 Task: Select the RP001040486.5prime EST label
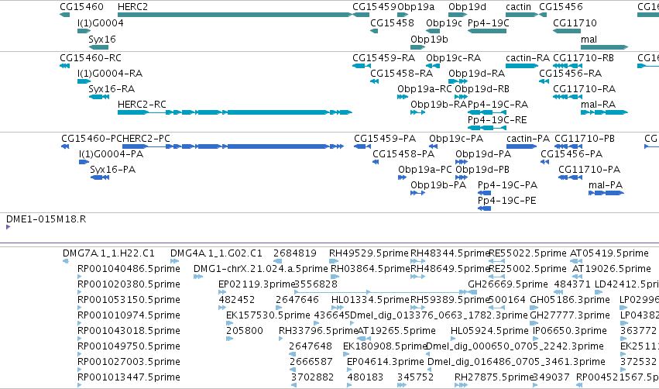point(129,268)
